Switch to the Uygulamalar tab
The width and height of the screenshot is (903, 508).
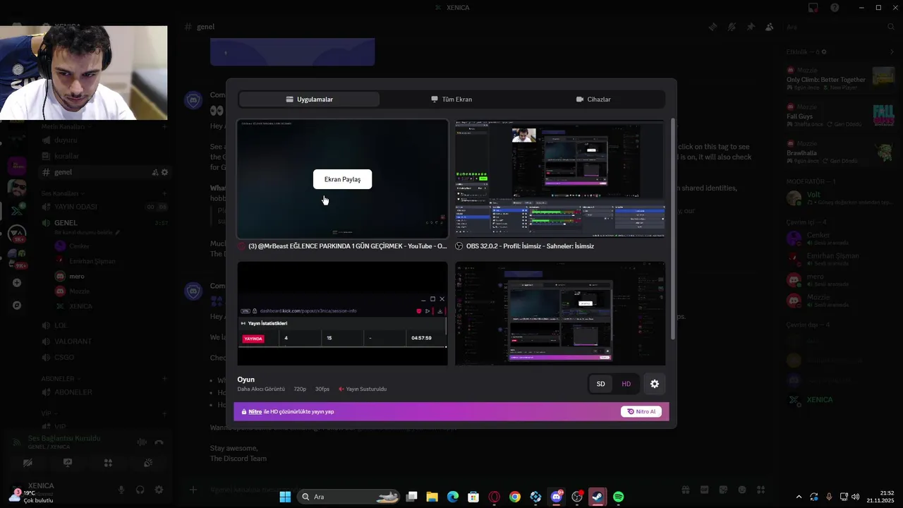point(309,99)
